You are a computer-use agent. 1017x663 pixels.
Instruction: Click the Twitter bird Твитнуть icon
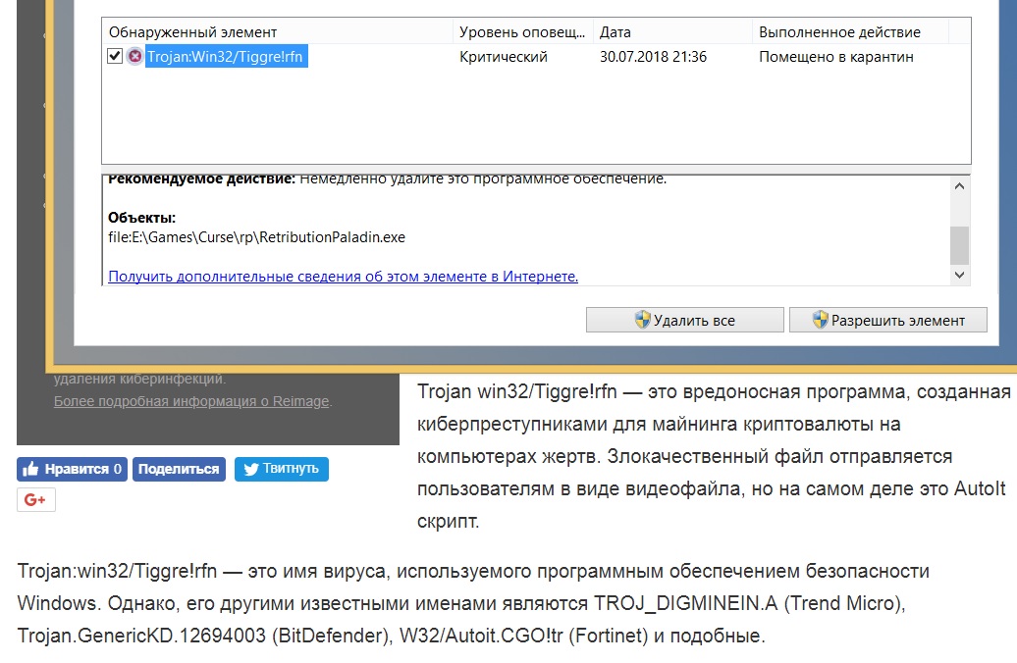[251, 469]
